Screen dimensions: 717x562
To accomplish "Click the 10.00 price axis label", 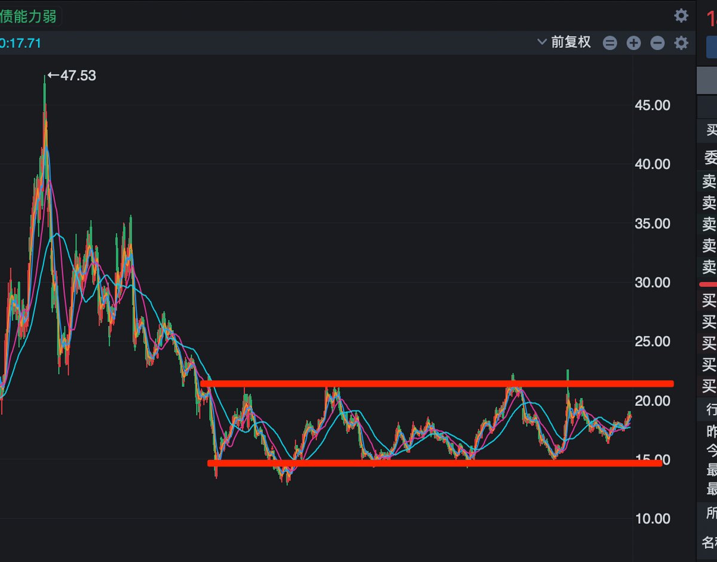I will (x=652, y=518).
